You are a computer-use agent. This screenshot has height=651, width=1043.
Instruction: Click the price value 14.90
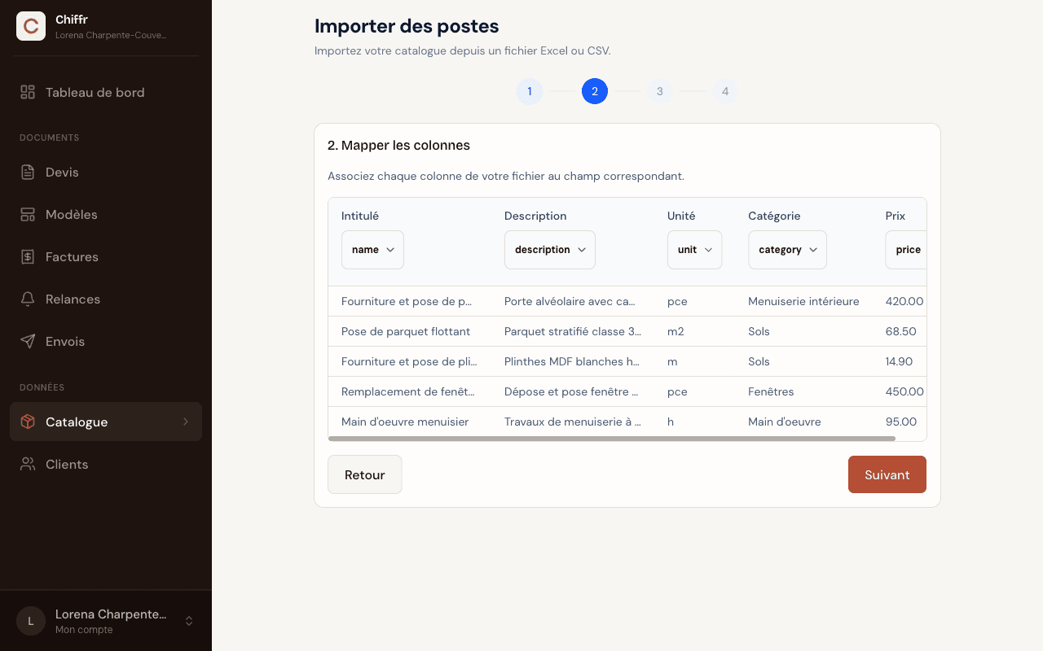pyautogui.click(x=900, y=361)
